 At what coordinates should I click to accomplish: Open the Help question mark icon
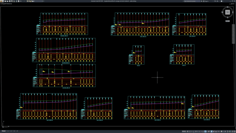[221, 1]
